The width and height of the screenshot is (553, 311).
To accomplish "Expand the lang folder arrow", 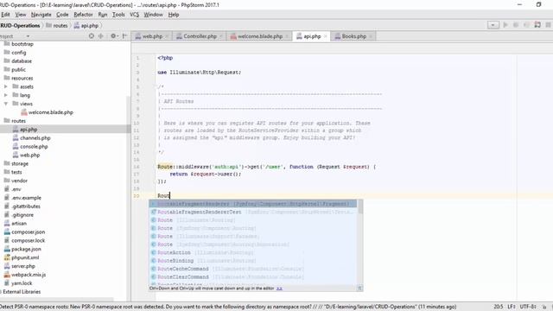I will (6, 95).
